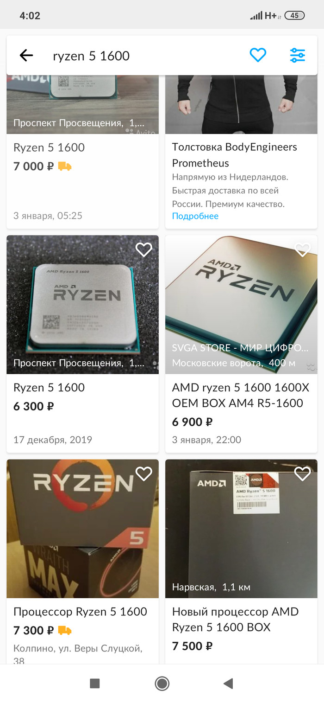The width and height of the screenshot is (324, 703).
Task: Save this search with the heart icon
Action: (x=258, y=55)
